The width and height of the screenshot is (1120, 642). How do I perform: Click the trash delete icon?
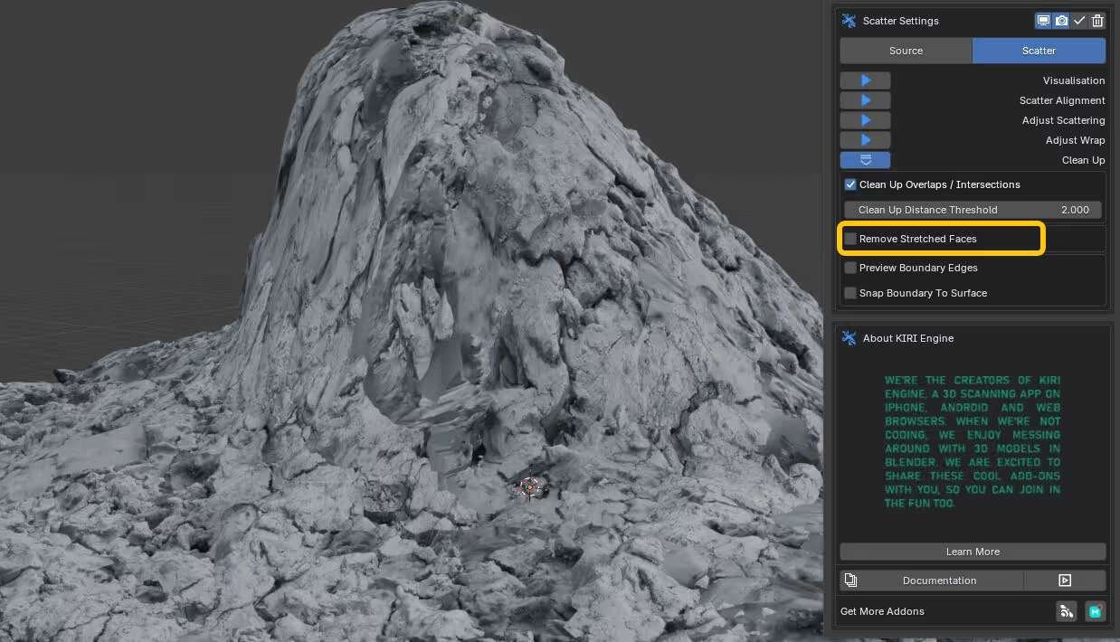point(1097,21)
